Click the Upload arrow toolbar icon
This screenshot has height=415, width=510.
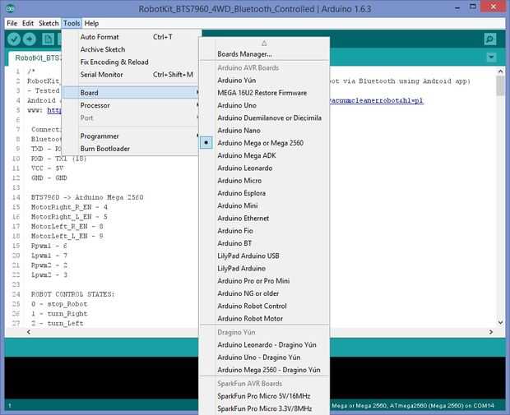click(x=30, y=39)
